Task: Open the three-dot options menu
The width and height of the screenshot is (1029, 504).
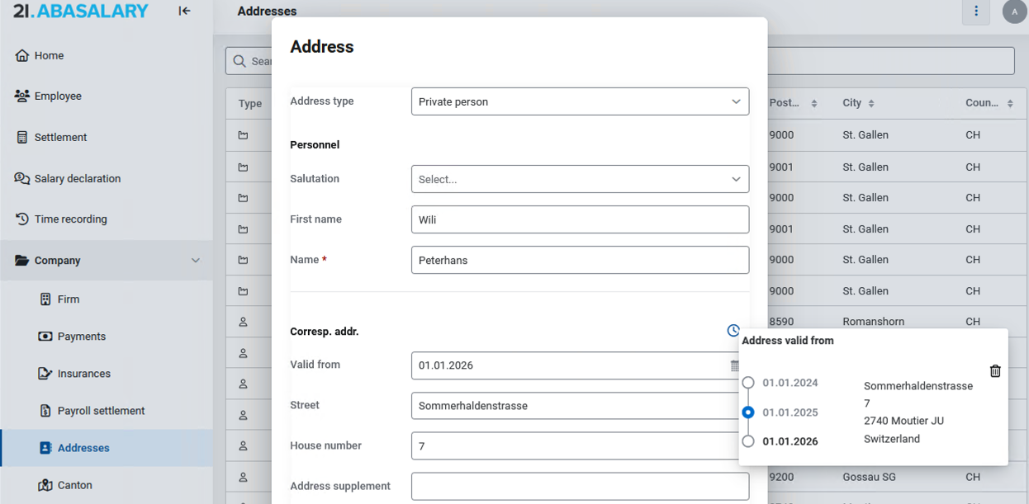Action: (x=975, y=12)
